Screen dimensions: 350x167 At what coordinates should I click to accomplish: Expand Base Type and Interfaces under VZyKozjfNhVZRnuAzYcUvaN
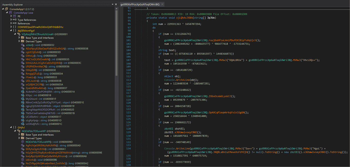19,38
